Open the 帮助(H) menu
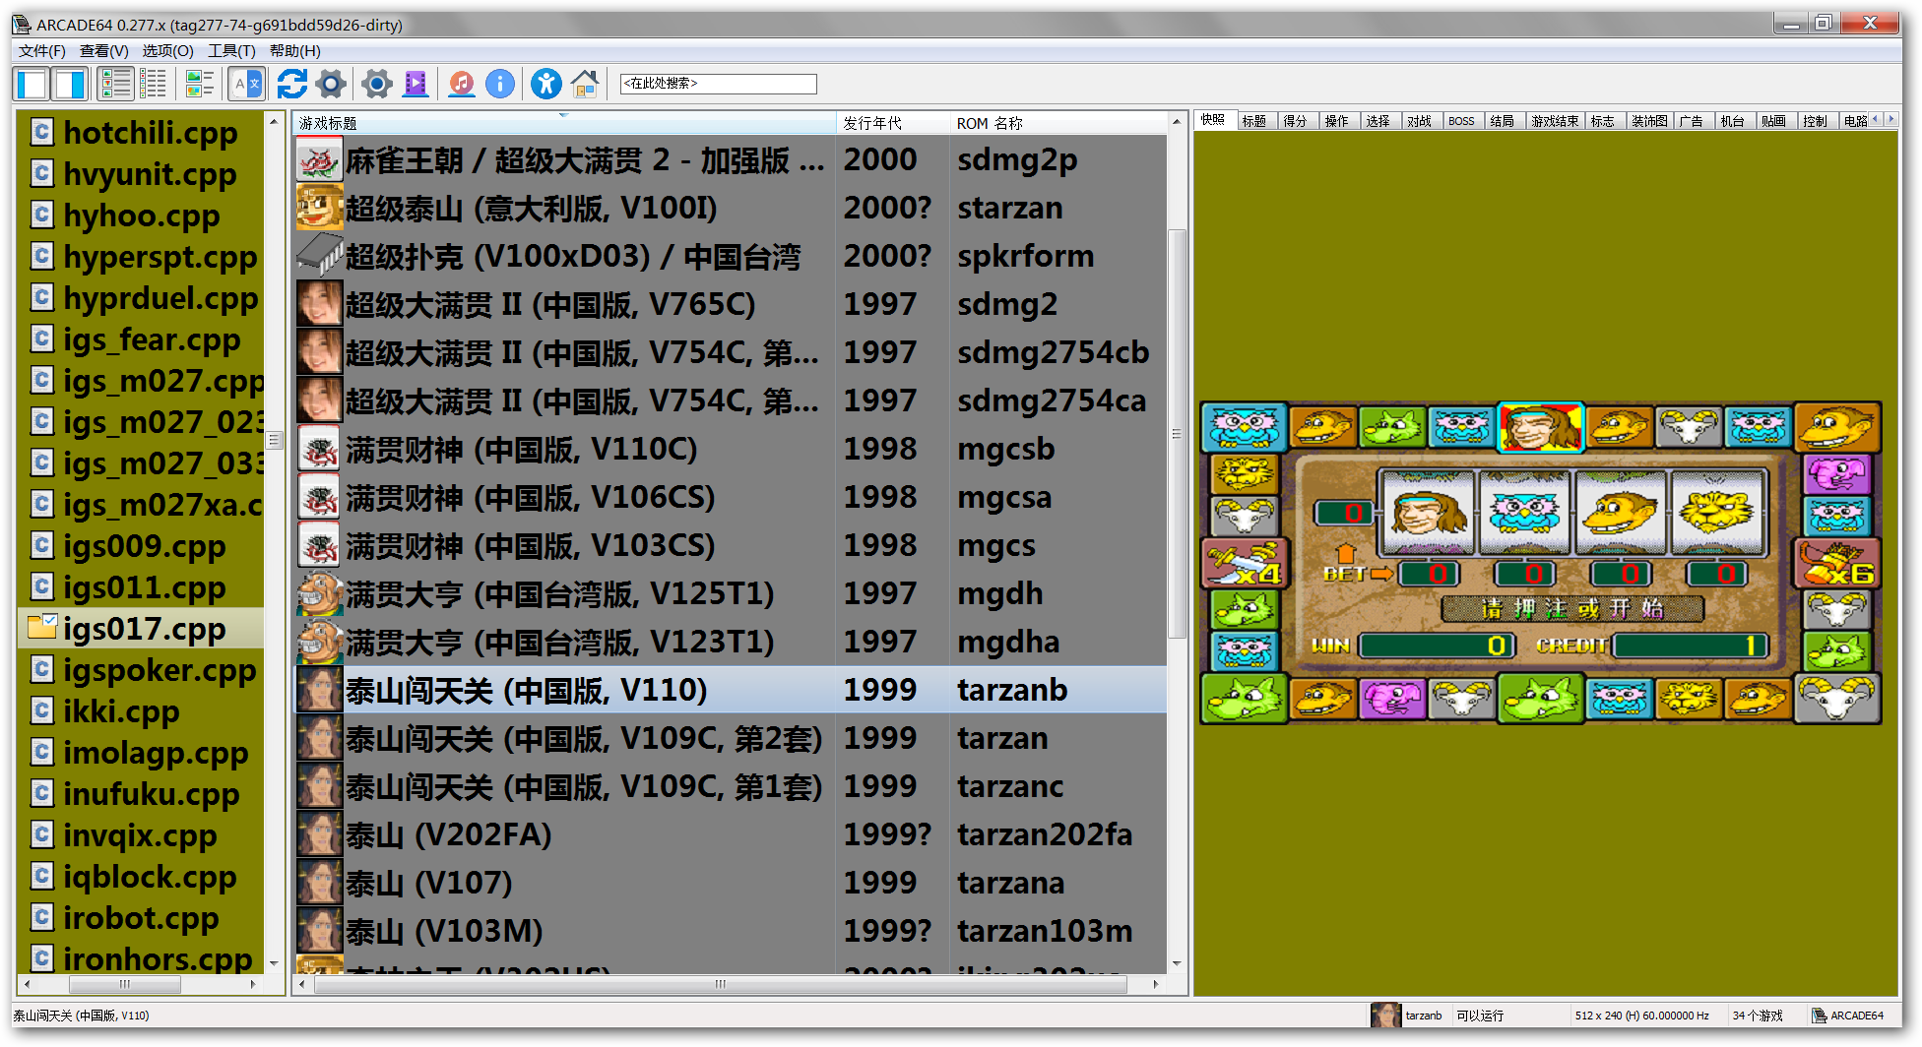The height and width of the screenshot is (1047, 1922). tap(294, 51)
